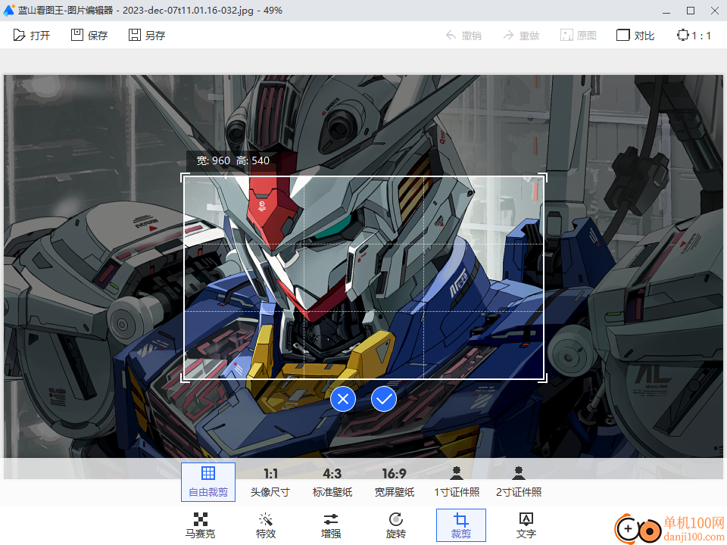Viewport: 727px width, 545px height.
Task: Select 1:1 头像尺寸 crop ratio
Action: coord(270,482)
